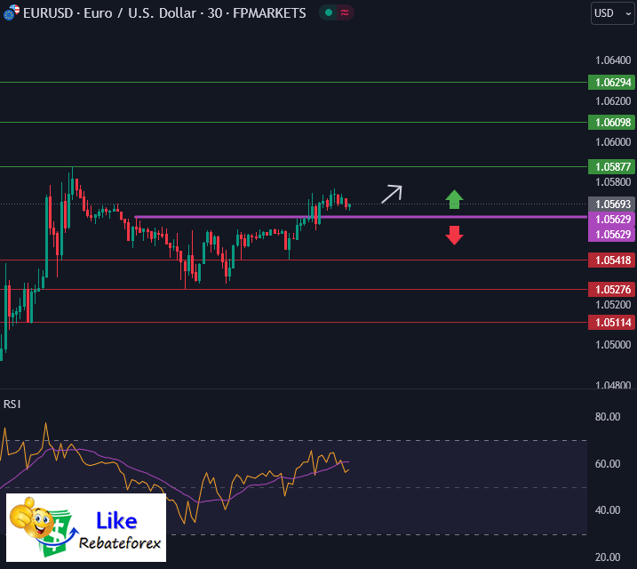
Task: Open the USD currency dropdown
Action: [613, 13]
